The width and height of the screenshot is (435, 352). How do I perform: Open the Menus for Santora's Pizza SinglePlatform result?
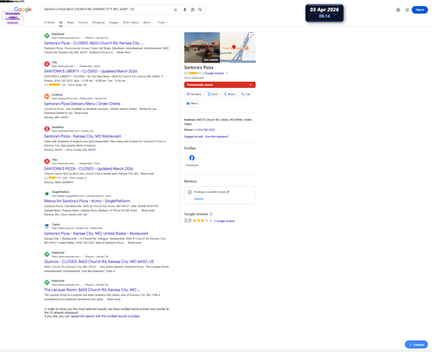[87, 201]
